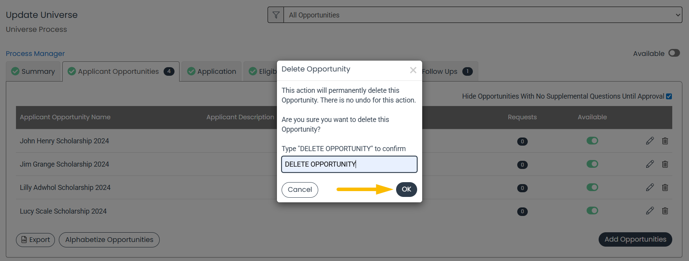The image size is (689, 261).
Task: Cancel the Delete Opportunity dialog
Action: (300, 190)
